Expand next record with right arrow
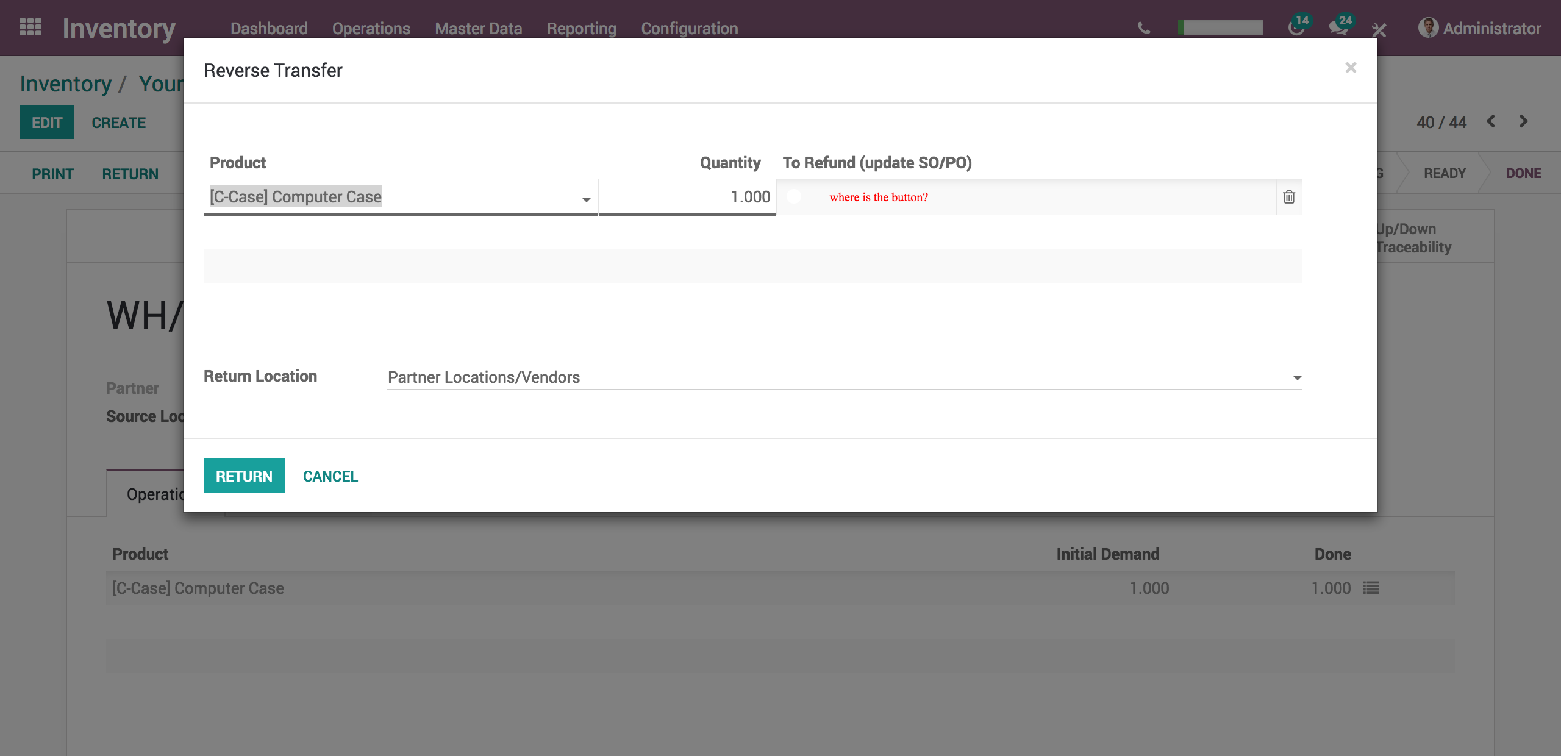The image size is (1561, 756). pyautogui.click(x=1522, y=122)
